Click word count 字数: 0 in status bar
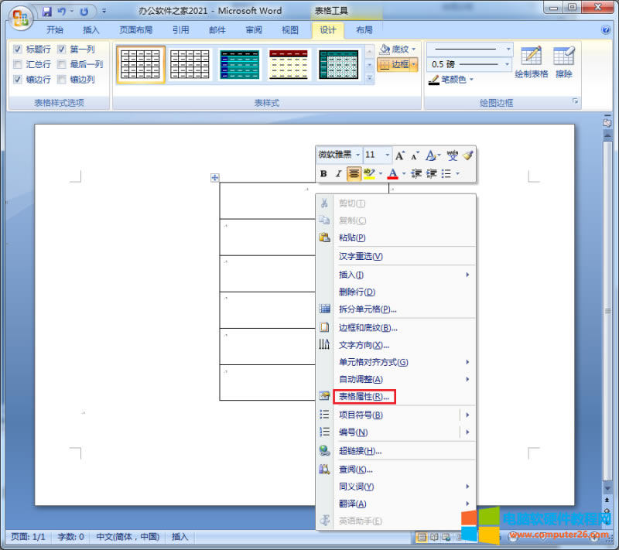Image resolution: width=619 pixels, height=550 pixels. pyautogui.click(x=70, y=537)
